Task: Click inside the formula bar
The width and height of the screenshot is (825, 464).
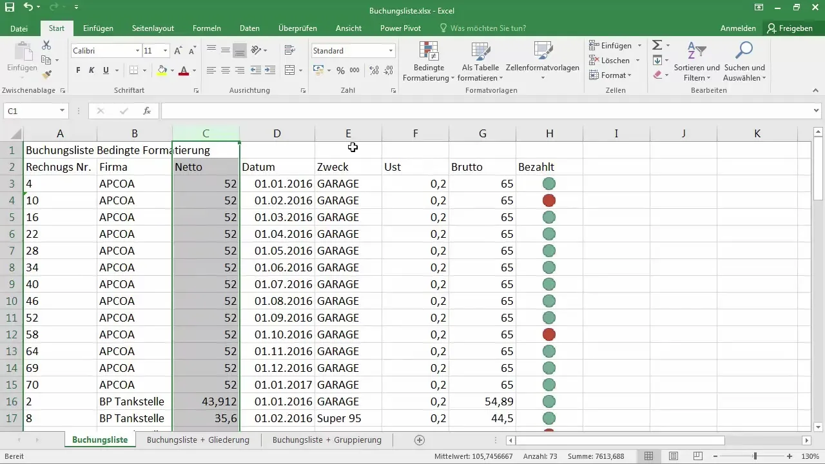Action: (x=487, y=111)
